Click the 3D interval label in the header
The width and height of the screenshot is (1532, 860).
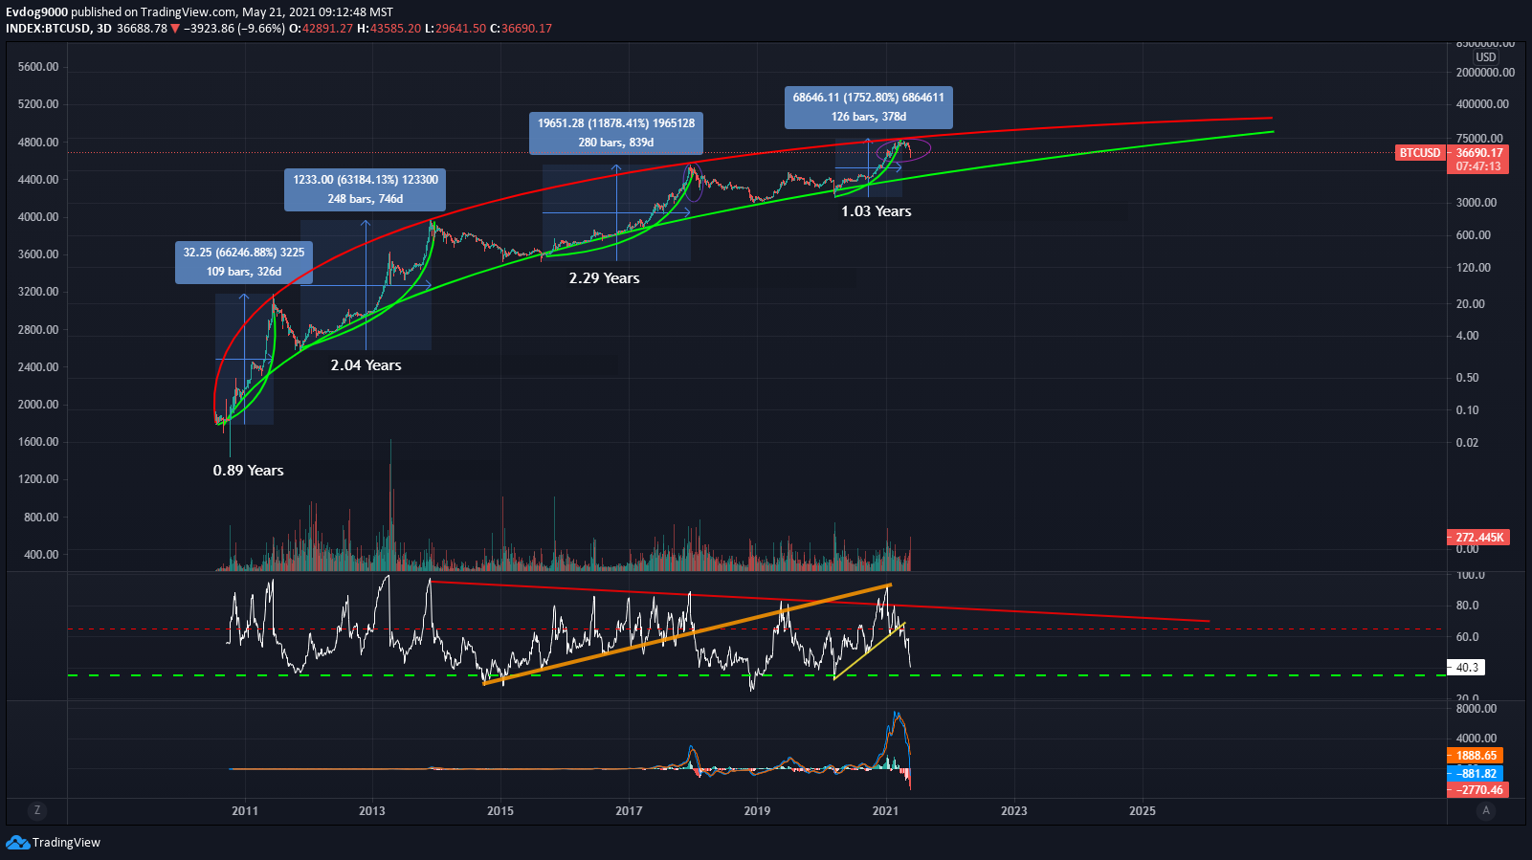(x=104, y=29)
